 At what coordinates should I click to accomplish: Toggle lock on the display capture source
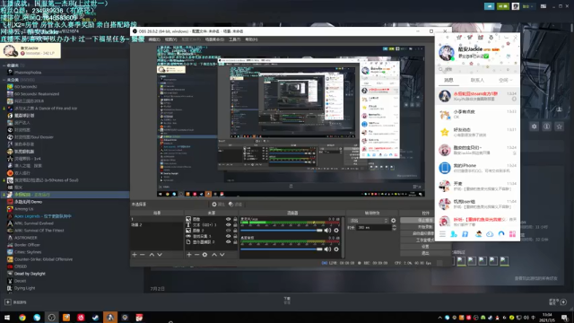click(x=235, y=242)
